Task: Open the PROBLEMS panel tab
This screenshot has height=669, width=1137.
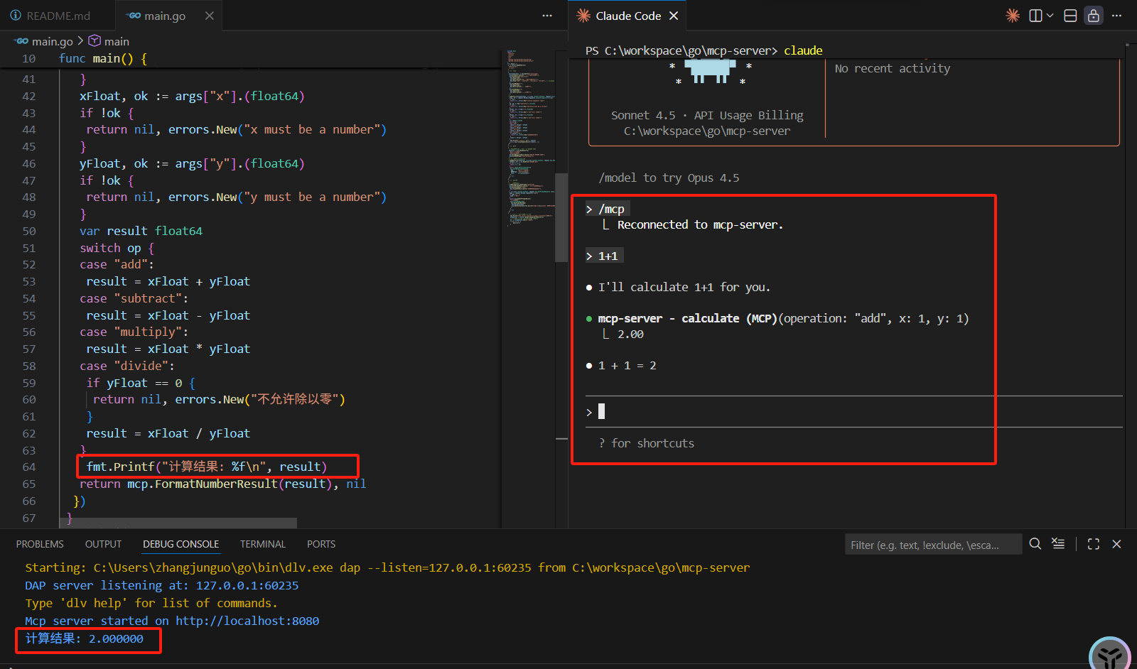Action: [x=40, y=544]
